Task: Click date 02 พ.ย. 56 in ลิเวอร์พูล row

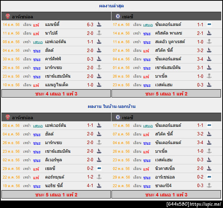Action: coord(11,160)
